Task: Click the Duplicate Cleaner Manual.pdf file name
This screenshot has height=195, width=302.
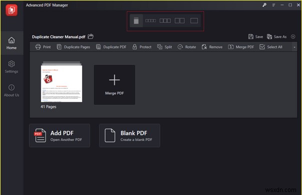Action: [58, 37]
